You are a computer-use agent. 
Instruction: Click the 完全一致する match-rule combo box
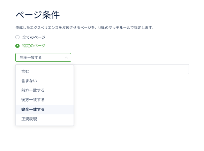pos(43,57)
